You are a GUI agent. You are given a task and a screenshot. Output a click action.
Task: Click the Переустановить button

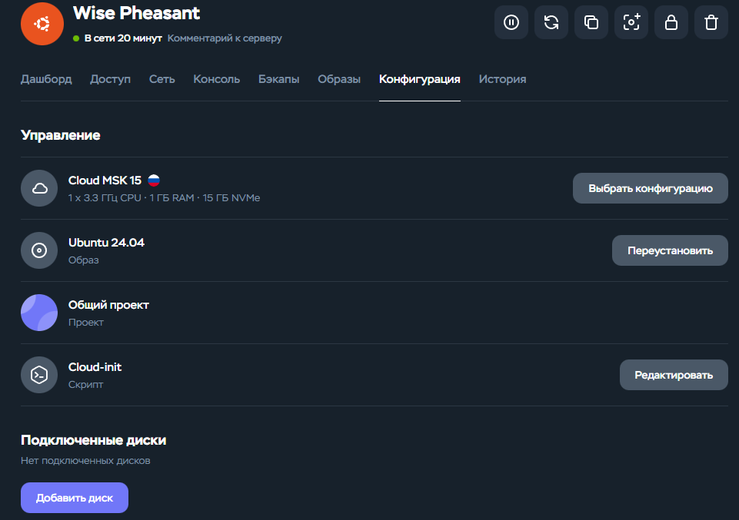click(670, 250)
